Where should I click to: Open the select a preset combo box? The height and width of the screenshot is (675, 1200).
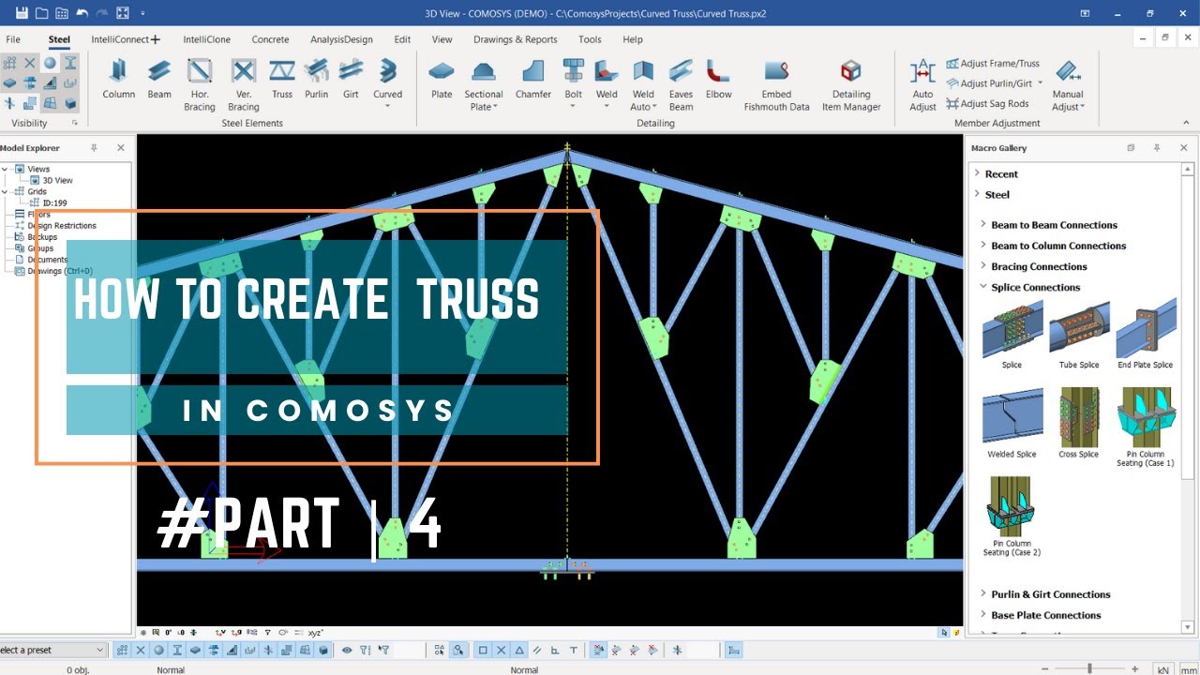[53, 650]
